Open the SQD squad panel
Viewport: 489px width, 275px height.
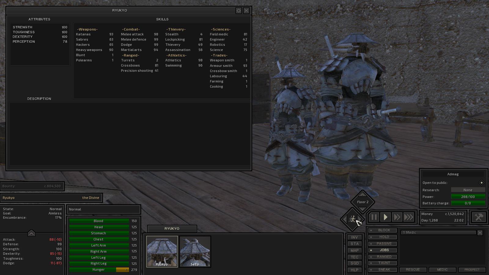click(x=355, y=263)
